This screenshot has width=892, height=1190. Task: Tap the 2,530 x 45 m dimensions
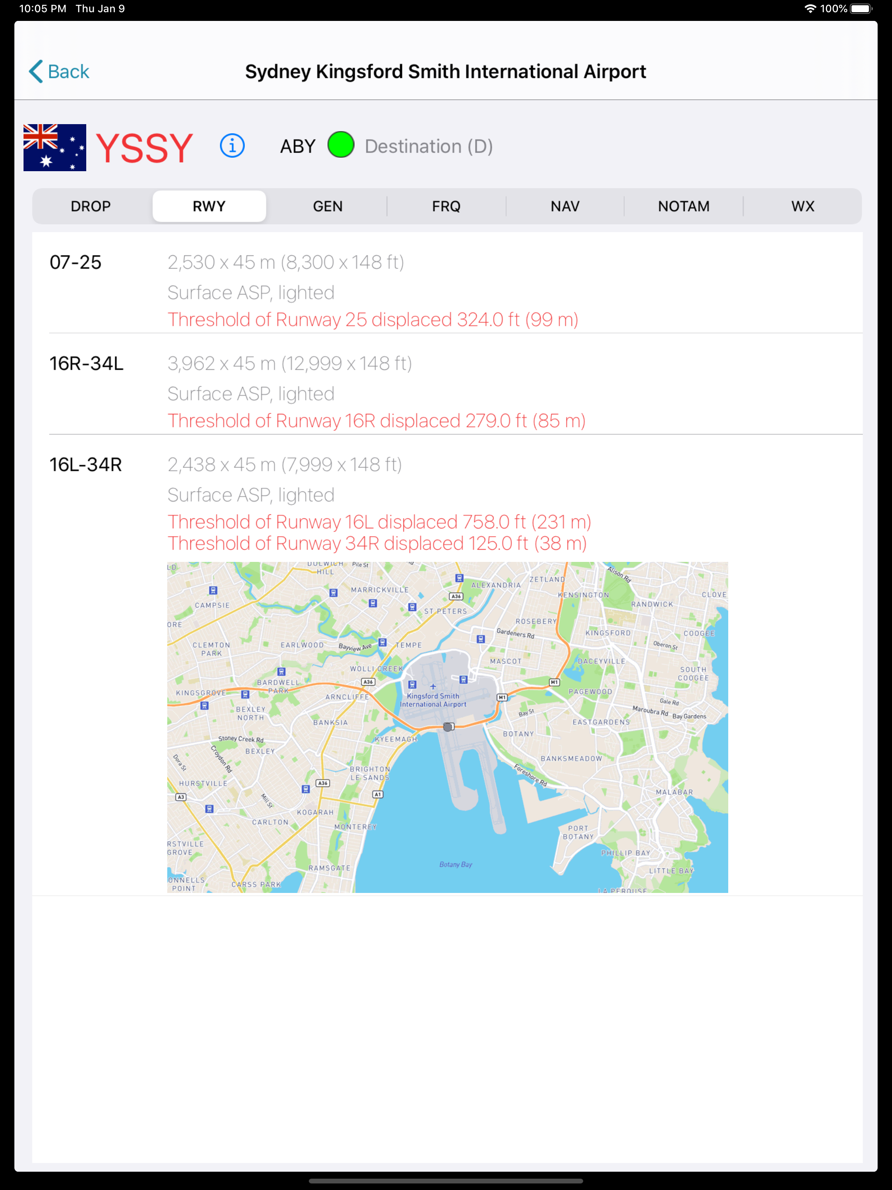point(286,263)
